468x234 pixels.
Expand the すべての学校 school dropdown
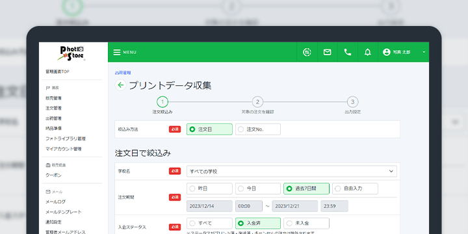292,172
